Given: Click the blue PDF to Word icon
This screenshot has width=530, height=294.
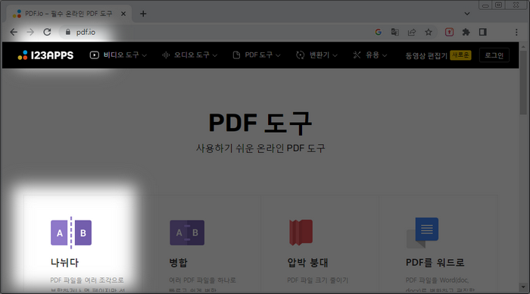Looking at the screenshot, I should pyautogui.click(x=422, y=233).
